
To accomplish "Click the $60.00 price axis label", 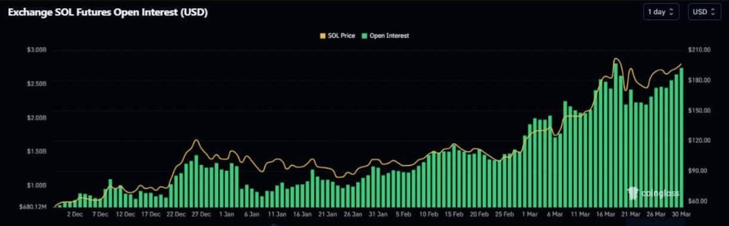I will pyautogui.click(x=699, y=201).
